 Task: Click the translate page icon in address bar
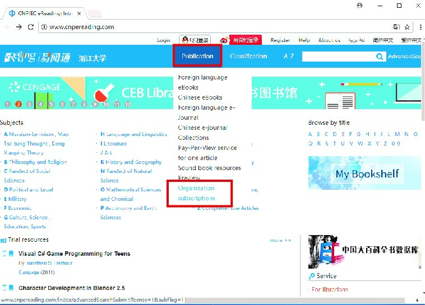pyautogui.click(x=396, y=26)
